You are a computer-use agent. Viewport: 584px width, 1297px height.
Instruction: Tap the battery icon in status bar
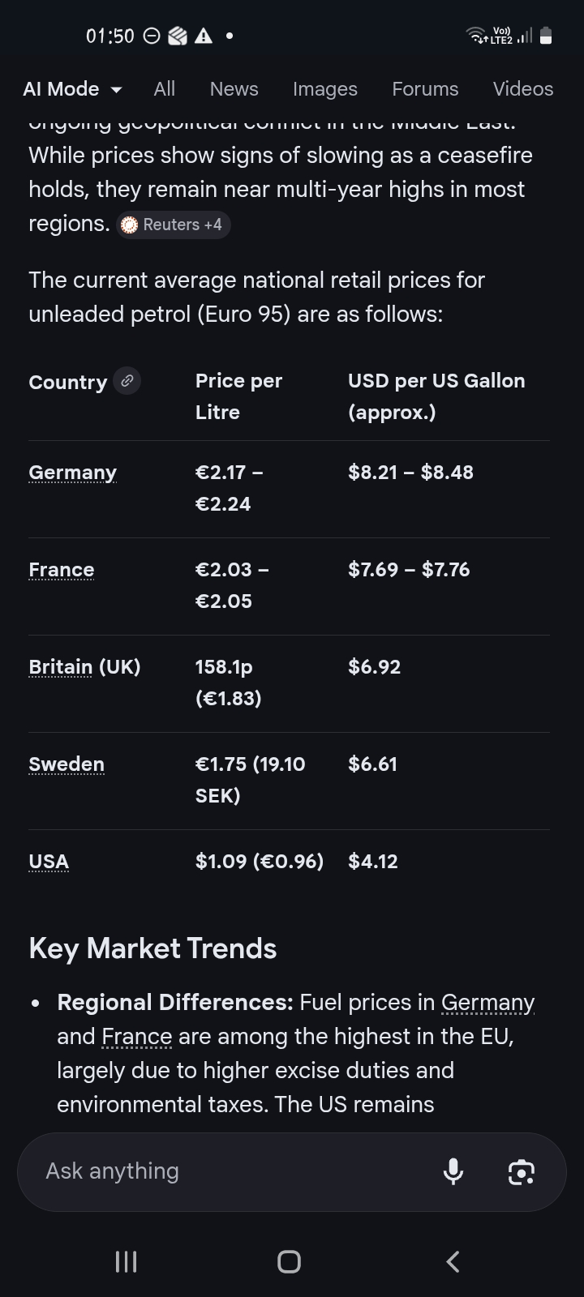click(x=546, y=36)
